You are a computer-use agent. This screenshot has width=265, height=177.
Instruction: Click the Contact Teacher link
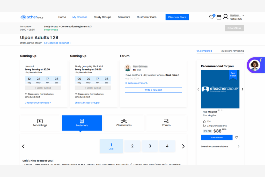[59, 43]
